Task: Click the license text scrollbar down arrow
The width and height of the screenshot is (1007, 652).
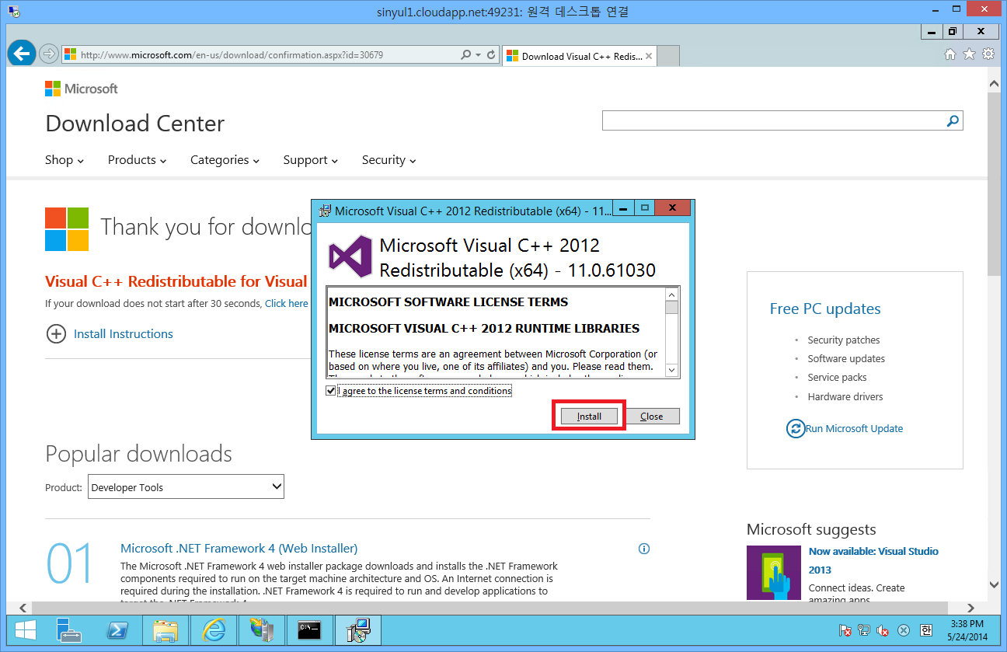Action: coord(672,370)
